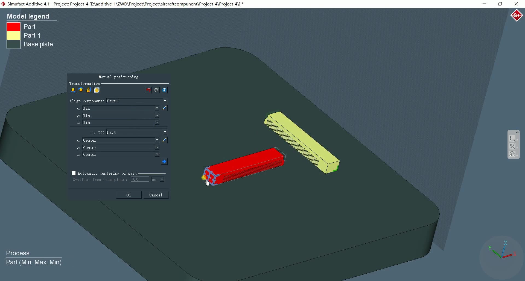
Task: Edit the Z-offset from base plate field
Action: [x=140, y=180]
